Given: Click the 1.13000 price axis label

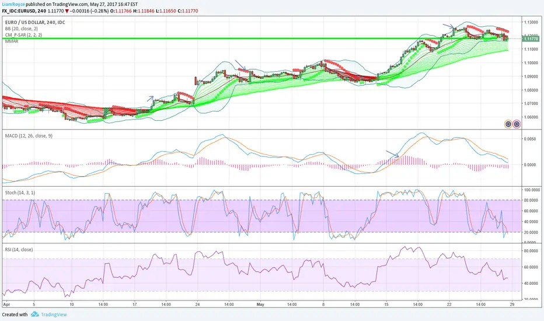Looking at the screenshot, I should click(x=531, y=22).
